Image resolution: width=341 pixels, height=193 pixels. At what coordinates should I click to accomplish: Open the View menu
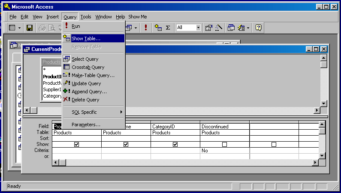point(37,17)
